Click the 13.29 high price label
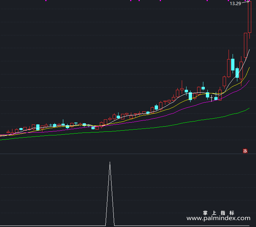Image resolution: width=256 pixels, height=227 pixels. (x=235, y=4)
